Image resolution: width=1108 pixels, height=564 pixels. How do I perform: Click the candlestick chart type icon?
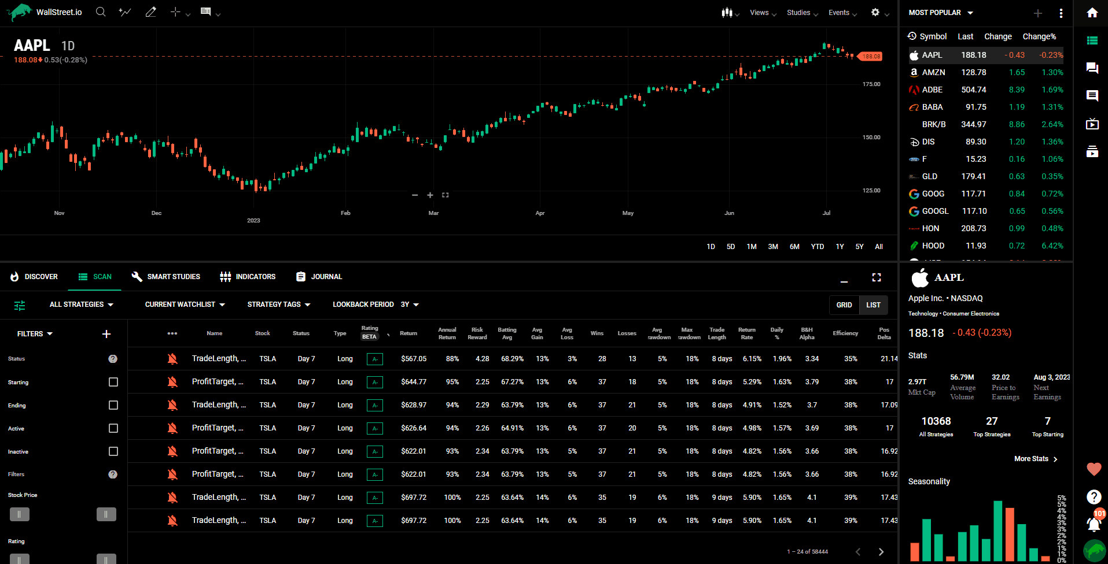(x=727, y=12)
